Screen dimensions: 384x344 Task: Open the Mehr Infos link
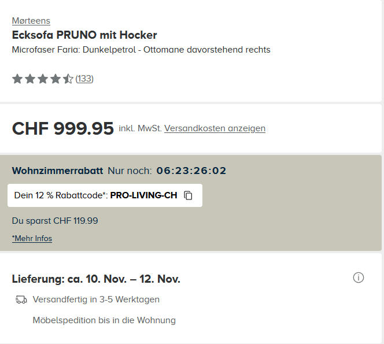[x=32, y=238]
